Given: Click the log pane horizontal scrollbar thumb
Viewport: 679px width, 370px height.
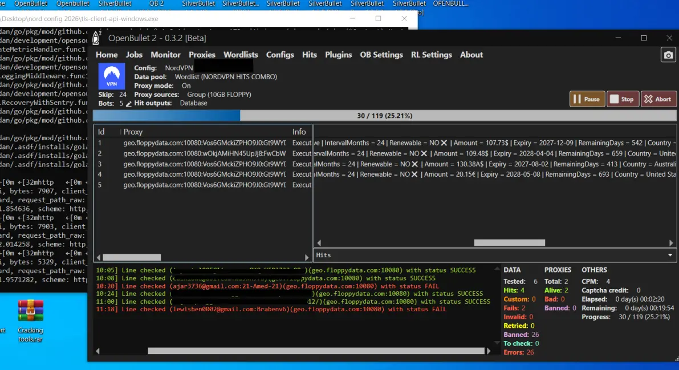Looking at the screenshot, I should coord(316,351).
